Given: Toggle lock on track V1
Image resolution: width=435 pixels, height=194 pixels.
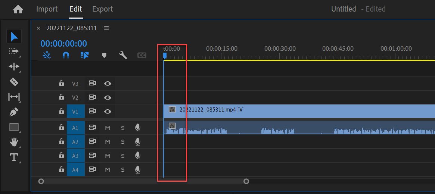Looking at the screenshot, I should tap(61, 112).
